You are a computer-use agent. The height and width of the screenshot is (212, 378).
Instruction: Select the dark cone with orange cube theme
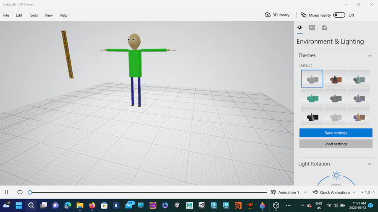tap(335, 79)
